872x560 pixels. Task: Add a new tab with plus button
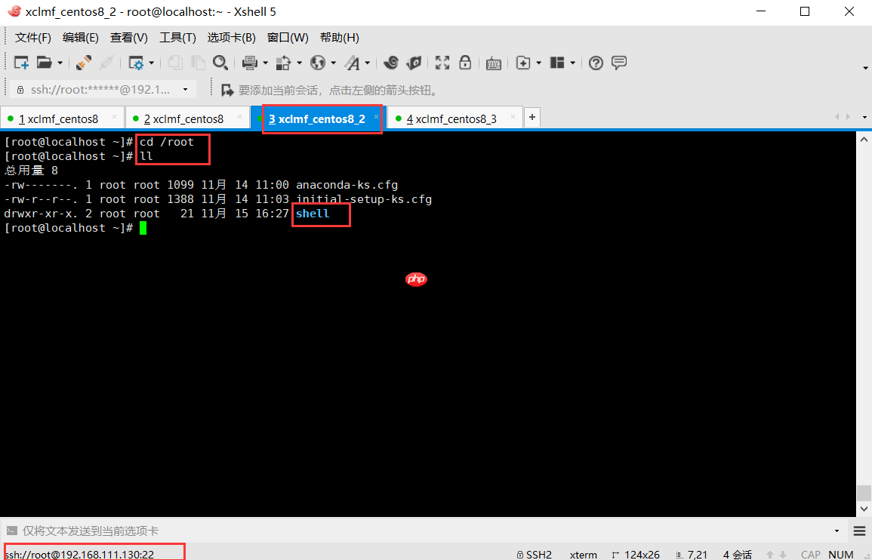pyautogui.click(x=532, y=117)
